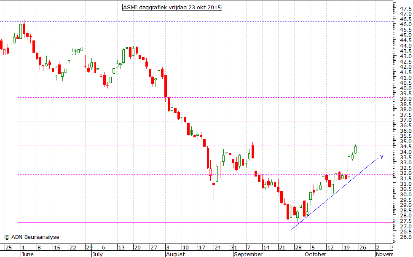Viewport: 413px width, 257px height.
Task: Click date label 26 in October
Action: coord(363,248)
